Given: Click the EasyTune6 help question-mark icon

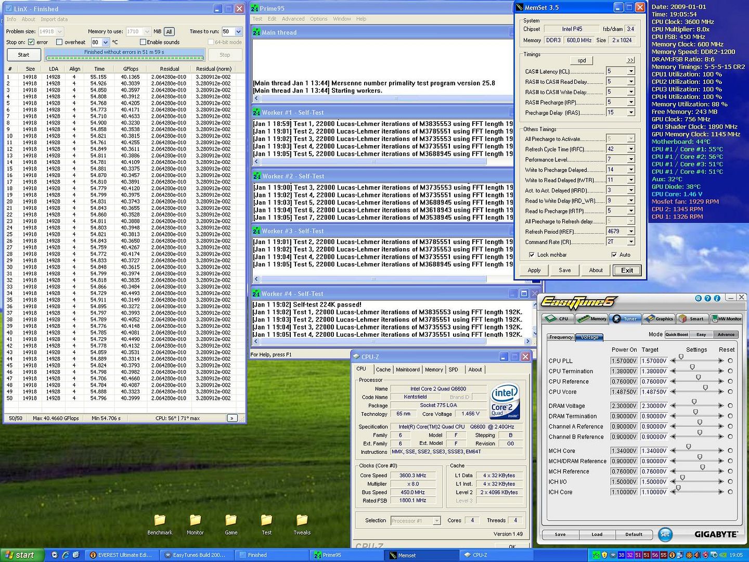Looking at the screenshot, I should click(x=707, y=298).
